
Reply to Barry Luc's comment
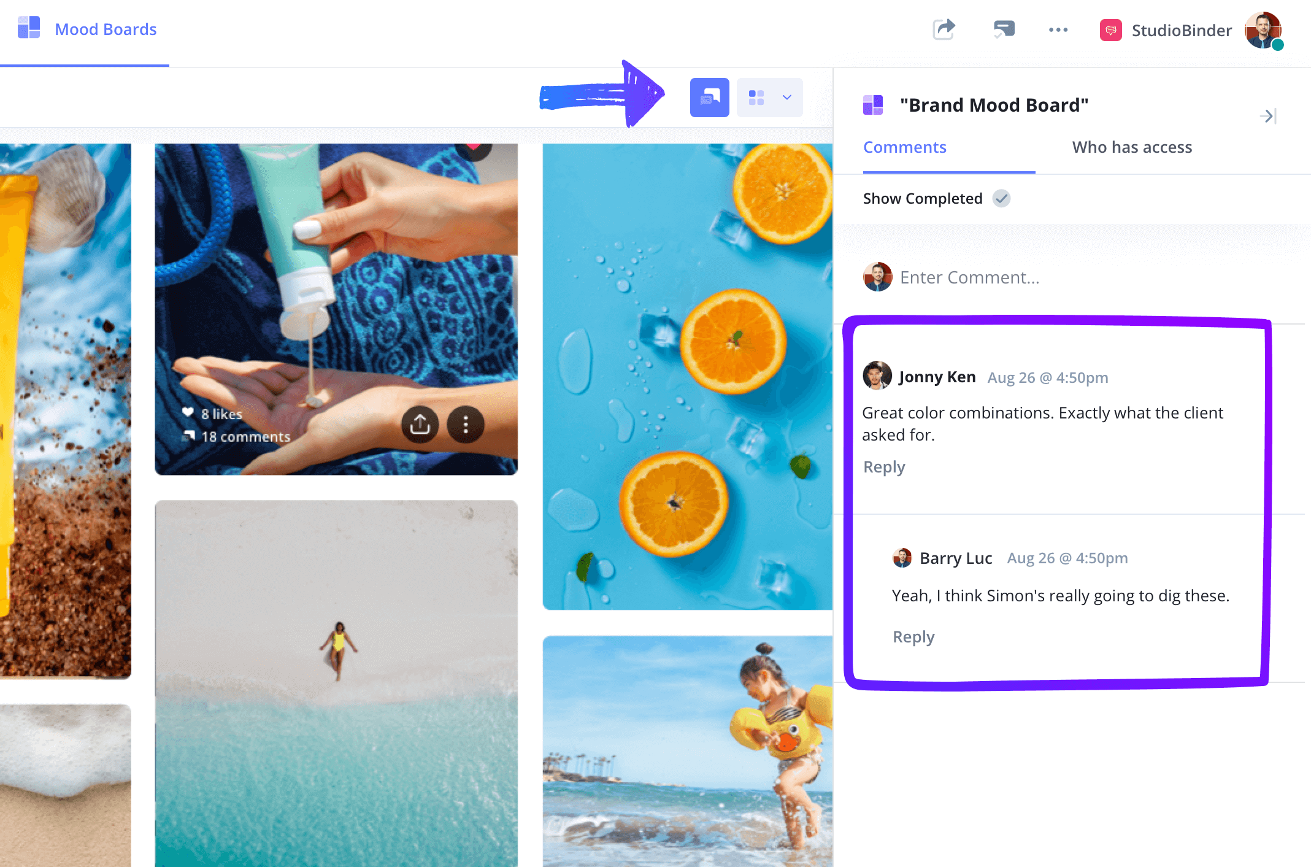(x=912, y=636)
